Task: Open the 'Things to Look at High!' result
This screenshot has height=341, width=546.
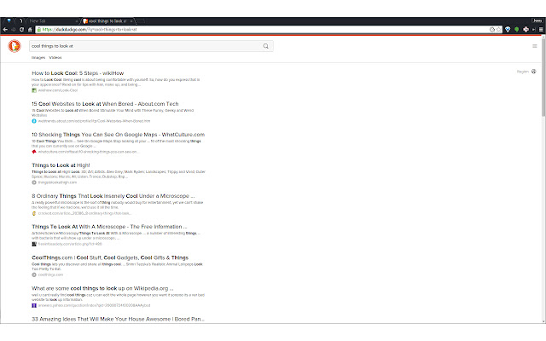Action: click(x=61, y=165)
